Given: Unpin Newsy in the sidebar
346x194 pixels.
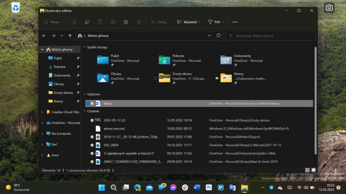Looking at the screenshot, I should coord(78,101).
